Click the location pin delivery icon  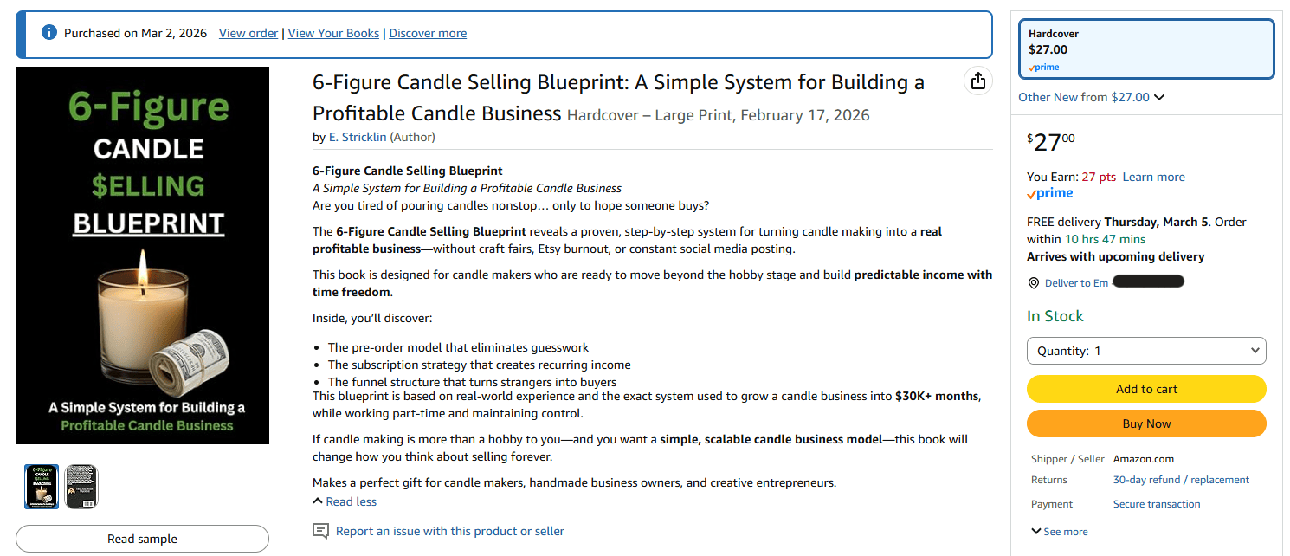(x=1033, y=283)
